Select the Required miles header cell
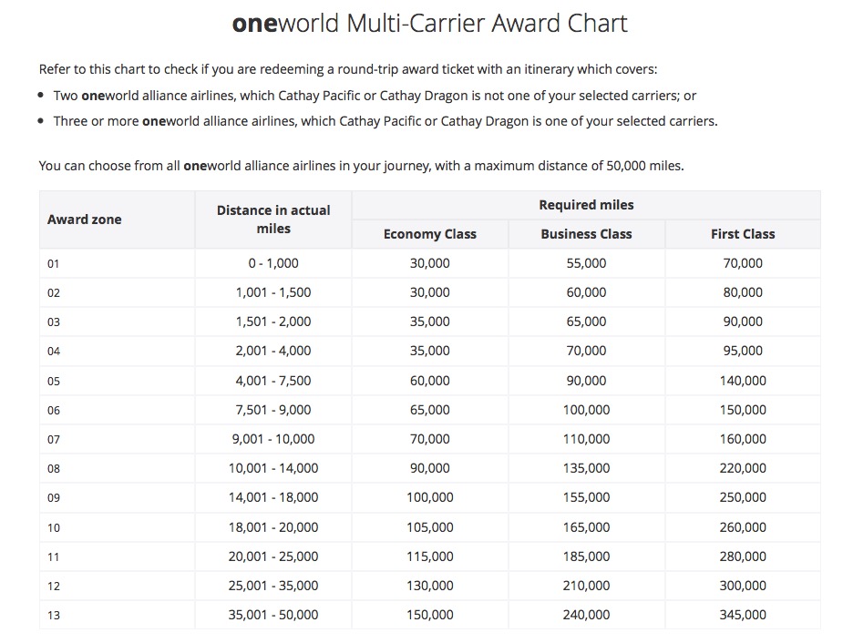 586,205
